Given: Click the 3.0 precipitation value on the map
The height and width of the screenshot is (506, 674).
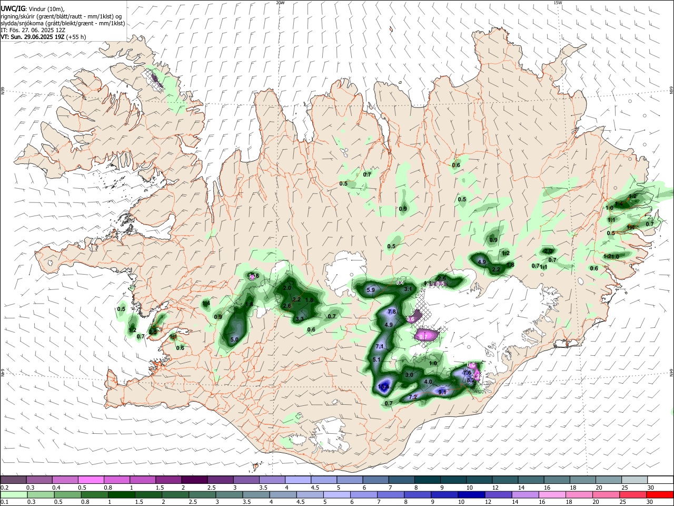Looking at the screenshot, I should pyautogui.click(x=409, y=375).
